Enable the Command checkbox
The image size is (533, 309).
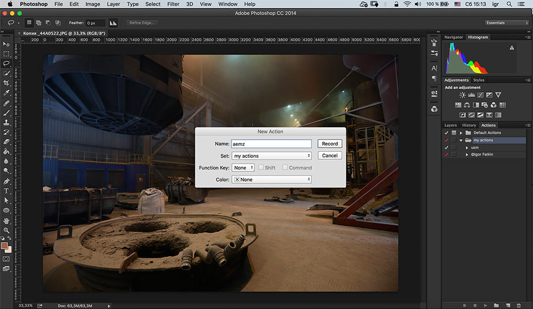(285, 168)
